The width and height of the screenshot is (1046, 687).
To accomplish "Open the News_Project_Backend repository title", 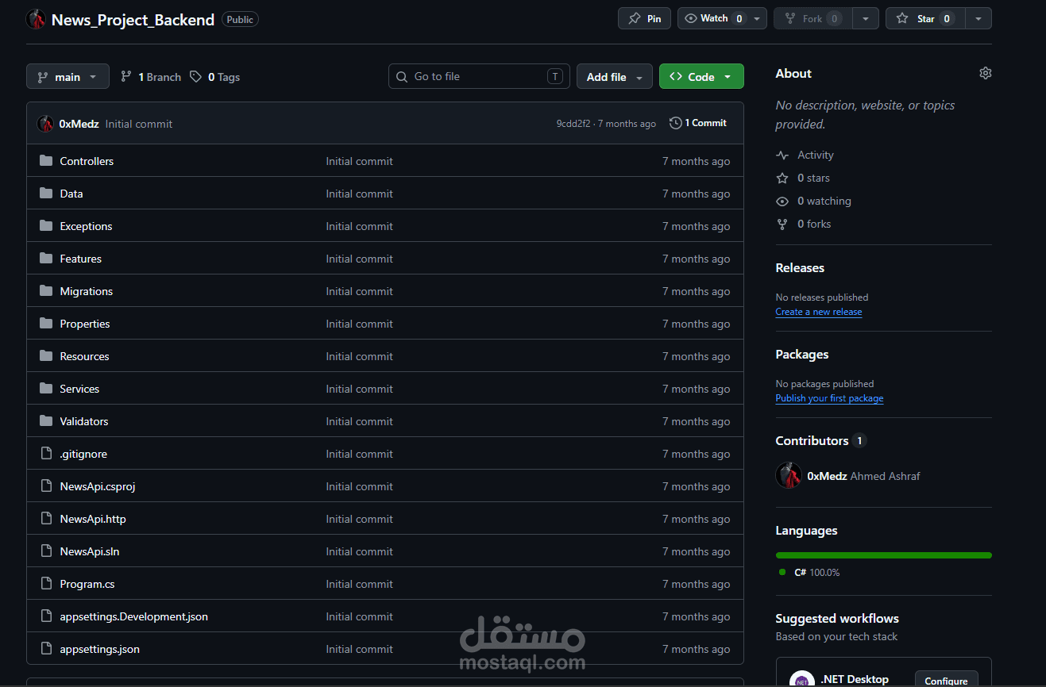I will [x=133, y=20].
